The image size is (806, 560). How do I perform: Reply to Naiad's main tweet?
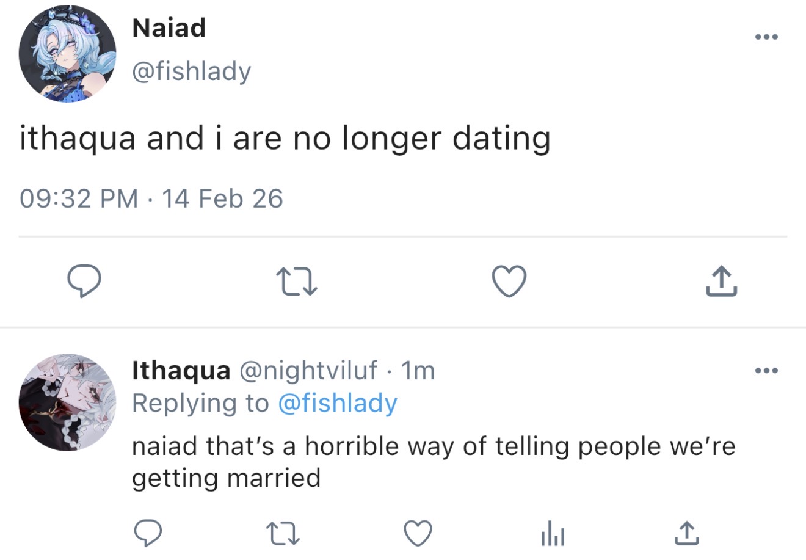84,282
